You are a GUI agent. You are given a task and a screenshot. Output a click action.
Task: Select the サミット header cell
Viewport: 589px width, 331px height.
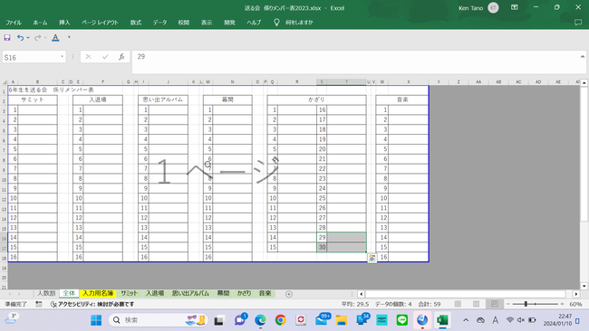33,99
